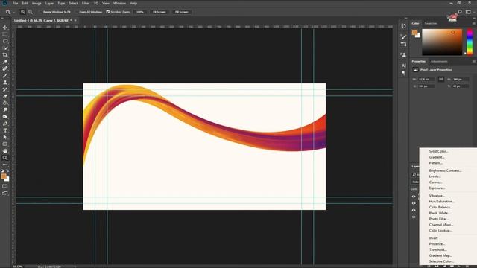The width and height of the screenshot is (477, 268).
Task: Select the Paint Bucket tool
Action: click(x=5, y=103)
